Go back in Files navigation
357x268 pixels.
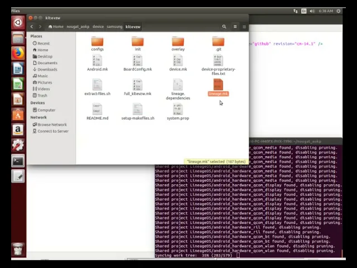click(32, 27)
